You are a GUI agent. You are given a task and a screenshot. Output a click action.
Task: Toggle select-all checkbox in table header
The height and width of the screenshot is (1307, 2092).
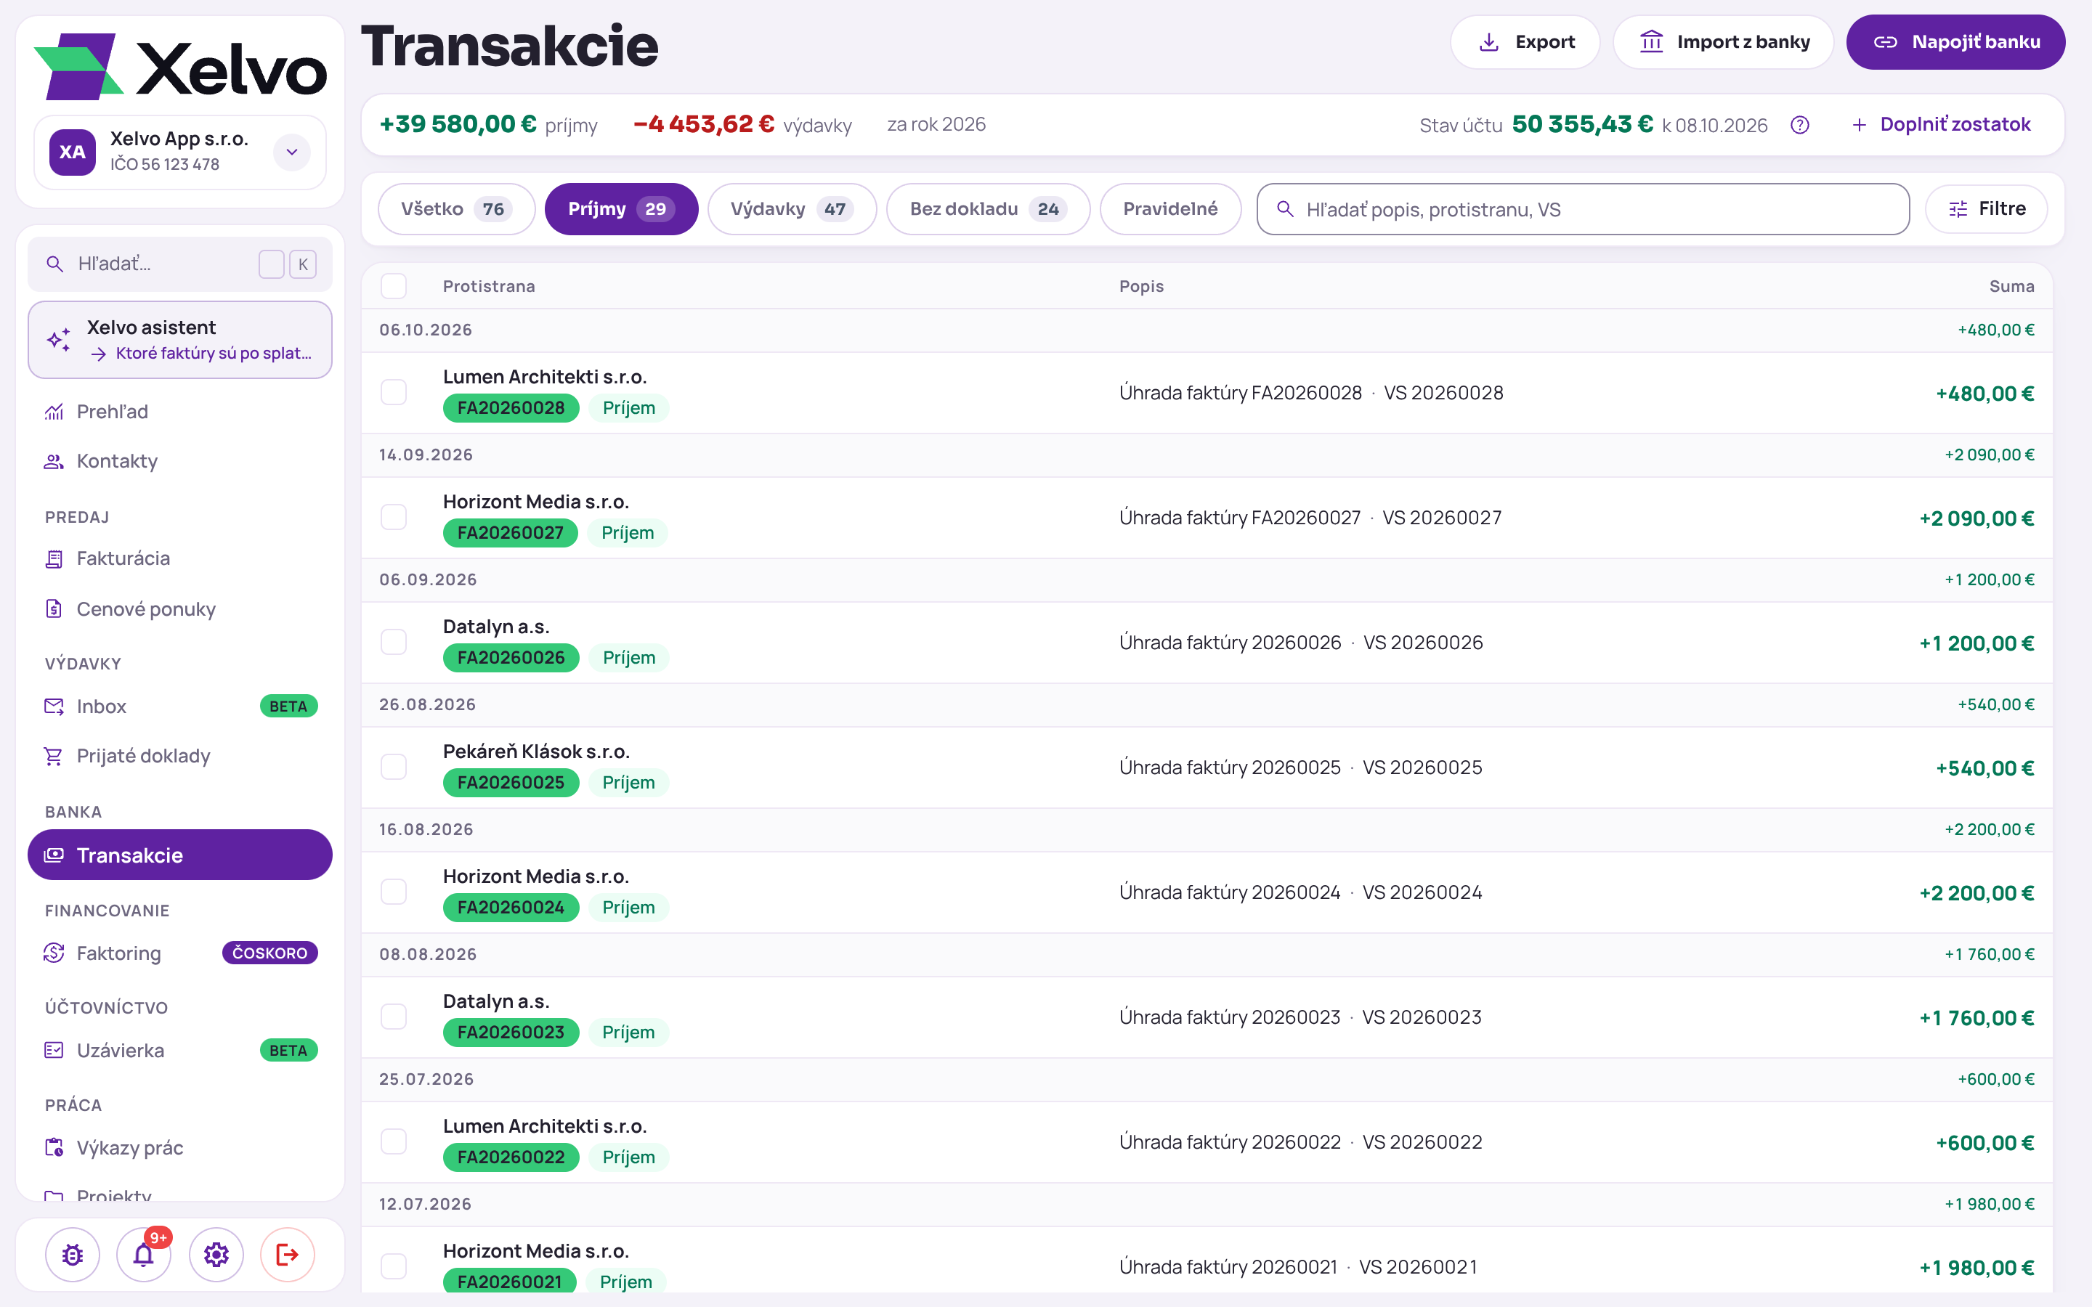(x=394, y=286)
